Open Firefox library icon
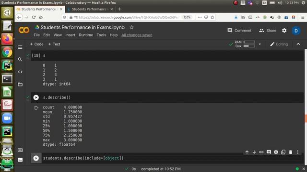307x172 pixels. pos(243,17)
